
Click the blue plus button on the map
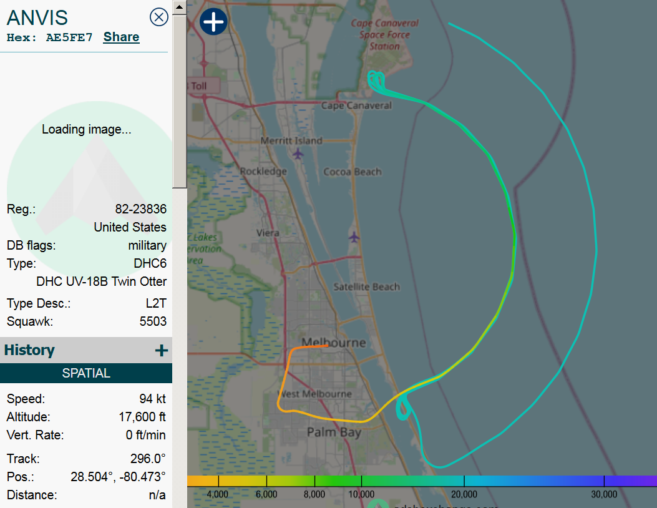click(x=213, y=21)
